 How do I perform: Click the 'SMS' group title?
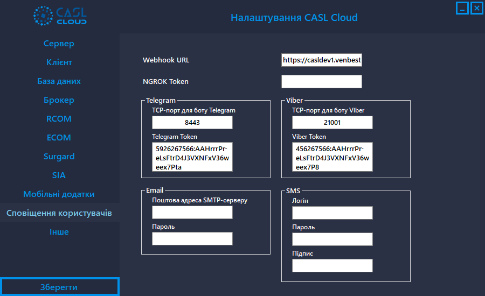pos(293,191)
